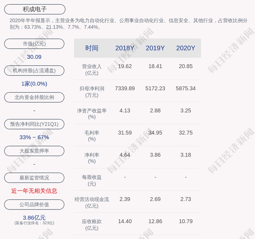255x239 pixels.
Task: Click the 1家(0.0%) holdings value
Action: click(34, 84)
